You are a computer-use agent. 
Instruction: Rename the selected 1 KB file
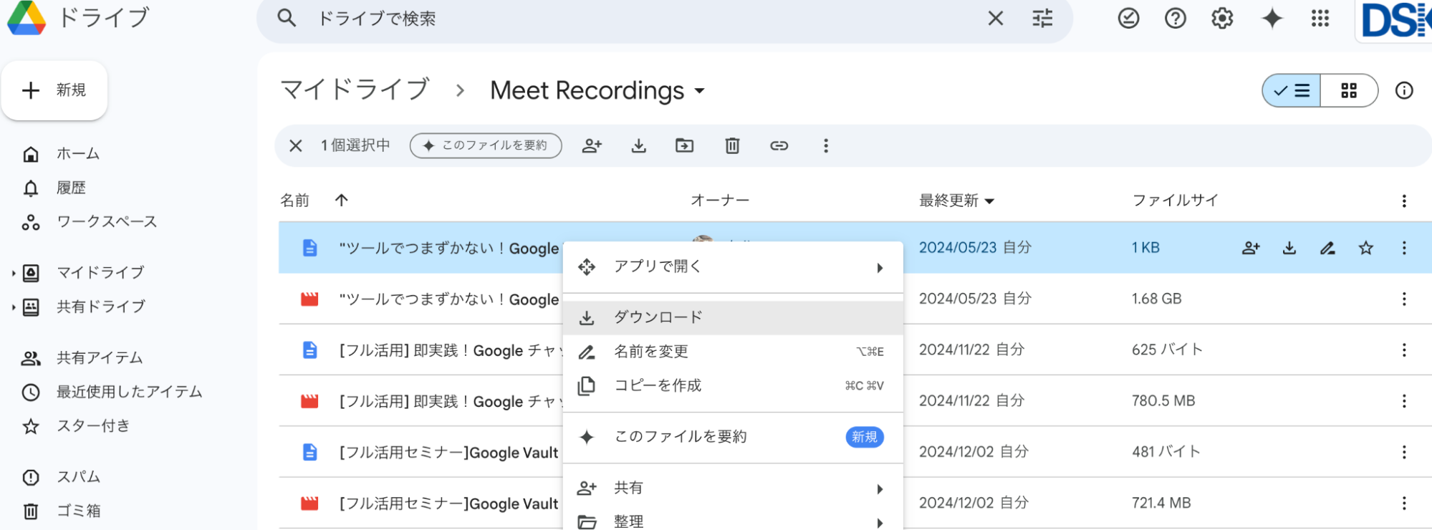(x=1327, y=248)
